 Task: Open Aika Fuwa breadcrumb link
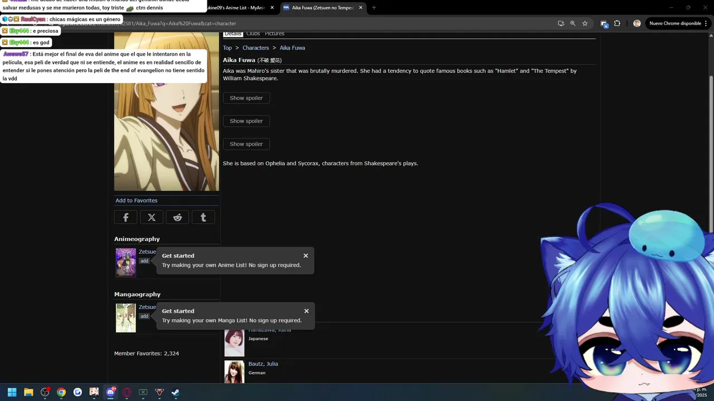tap(292, 48)
